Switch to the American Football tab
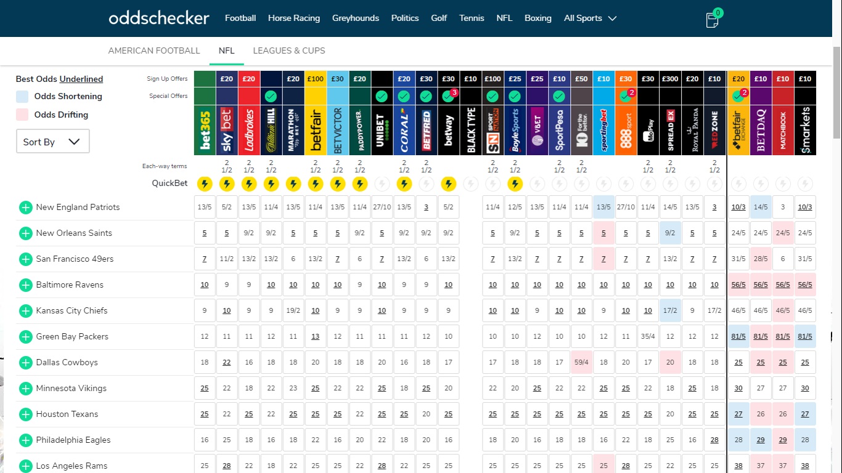Image resolution: width=842 pixels, height=473 pixels. 154,51
